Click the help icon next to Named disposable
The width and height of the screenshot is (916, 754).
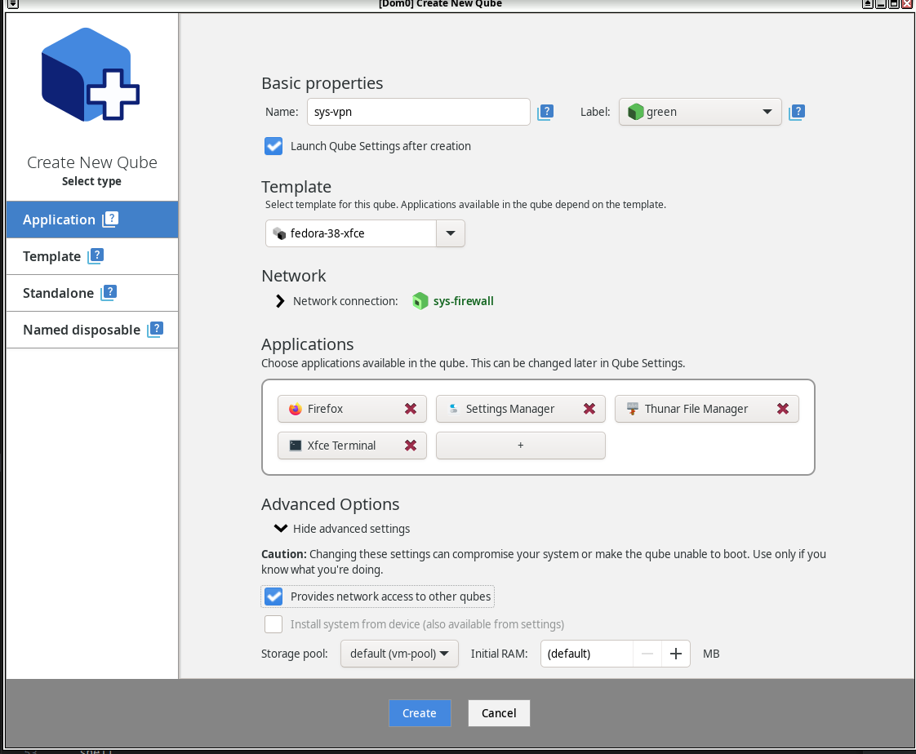[155, 330]
